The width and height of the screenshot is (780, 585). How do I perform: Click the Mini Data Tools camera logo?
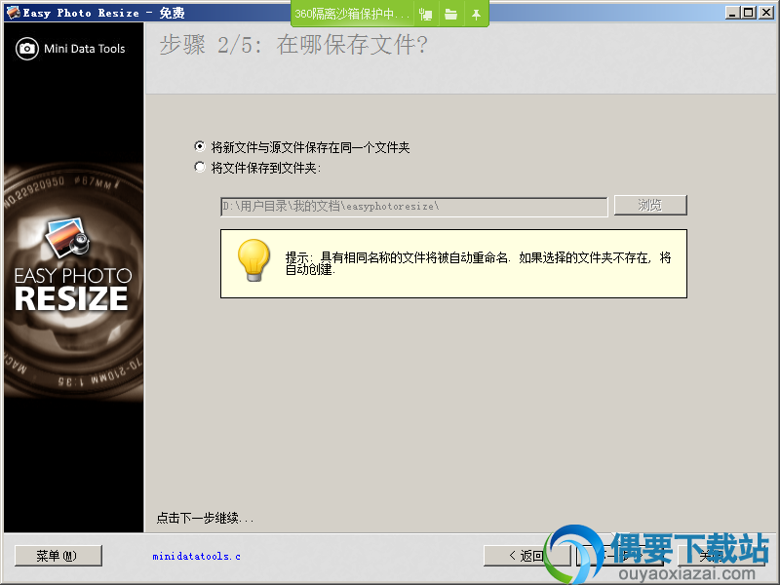tap(27, 49)
